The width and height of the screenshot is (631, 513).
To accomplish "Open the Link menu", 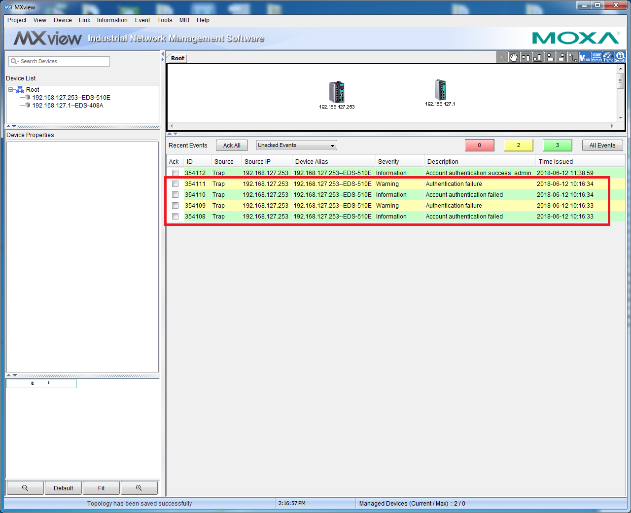I will [84, 20].
